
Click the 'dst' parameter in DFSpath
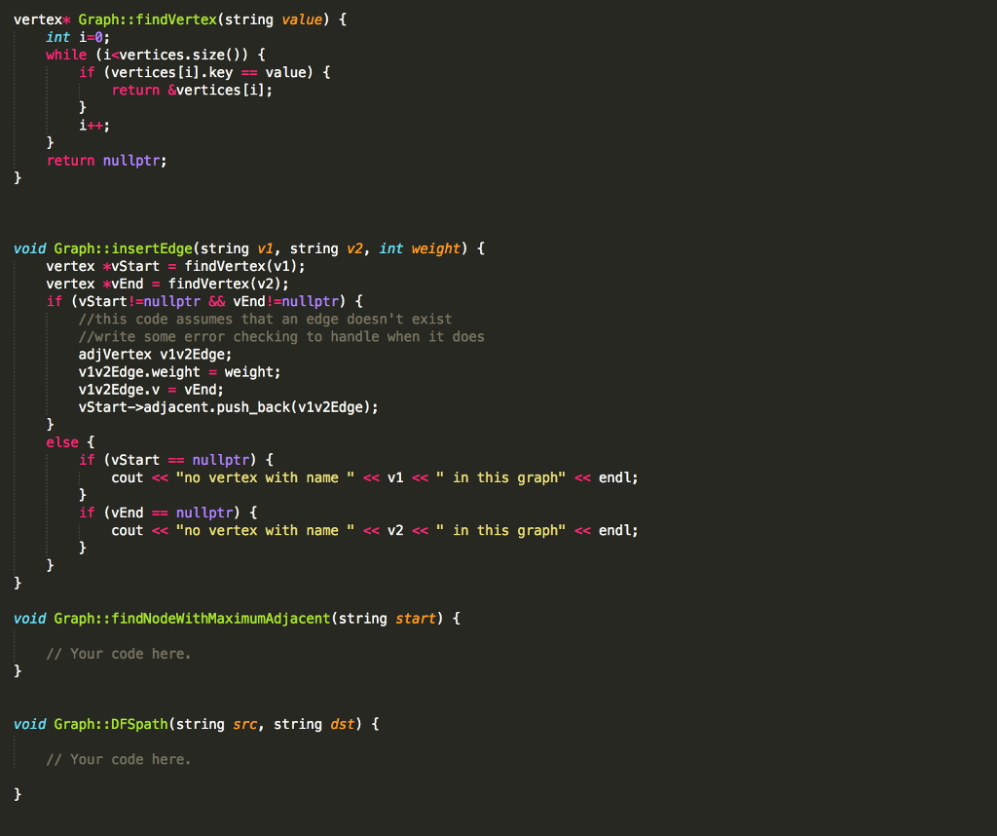coord(342,724)
